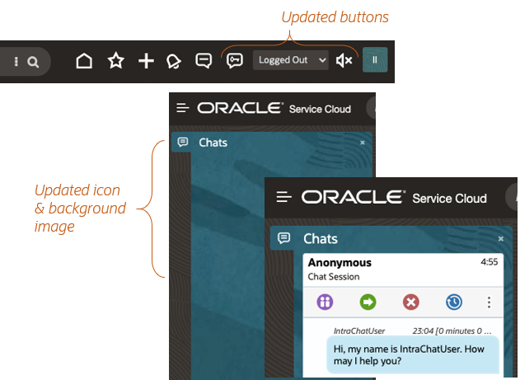Open the Logged Out status dropdown
Viewport: 520px width, 380px height.
291,60
